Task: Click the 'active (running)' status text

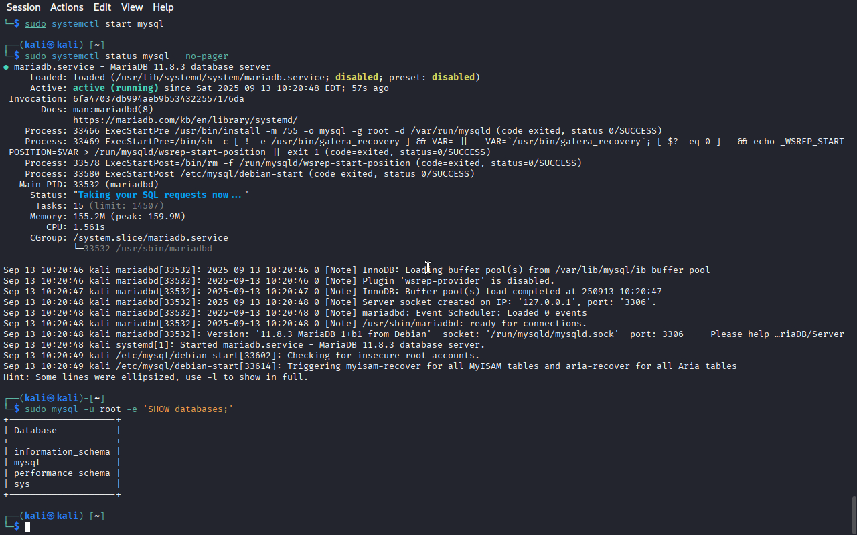Action: [x=116, y=88]
